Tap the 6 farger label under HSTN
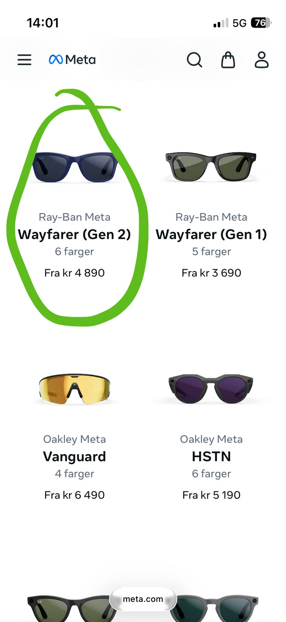This screenshot has width=286, height=622. pos(211,474)
